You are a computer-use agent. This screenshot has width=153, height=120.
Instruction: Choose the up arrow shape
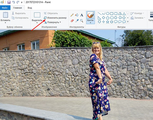click(124, 18)
